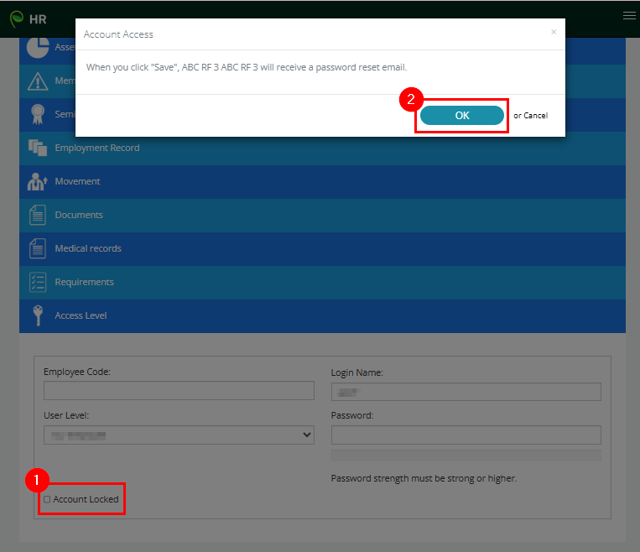Close the Account Access dialog with X
640x552 pixels.
[x=554, y=32]
